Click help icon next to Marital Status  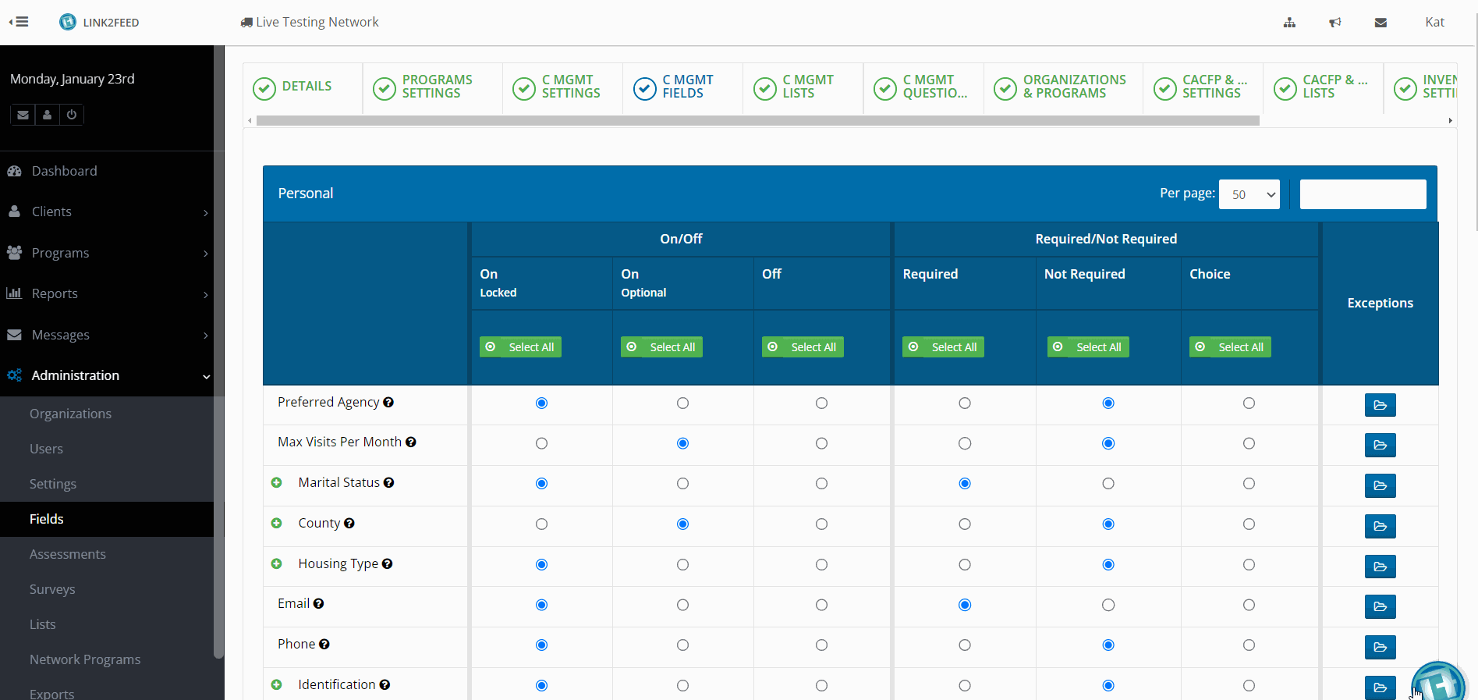[388, 483]
